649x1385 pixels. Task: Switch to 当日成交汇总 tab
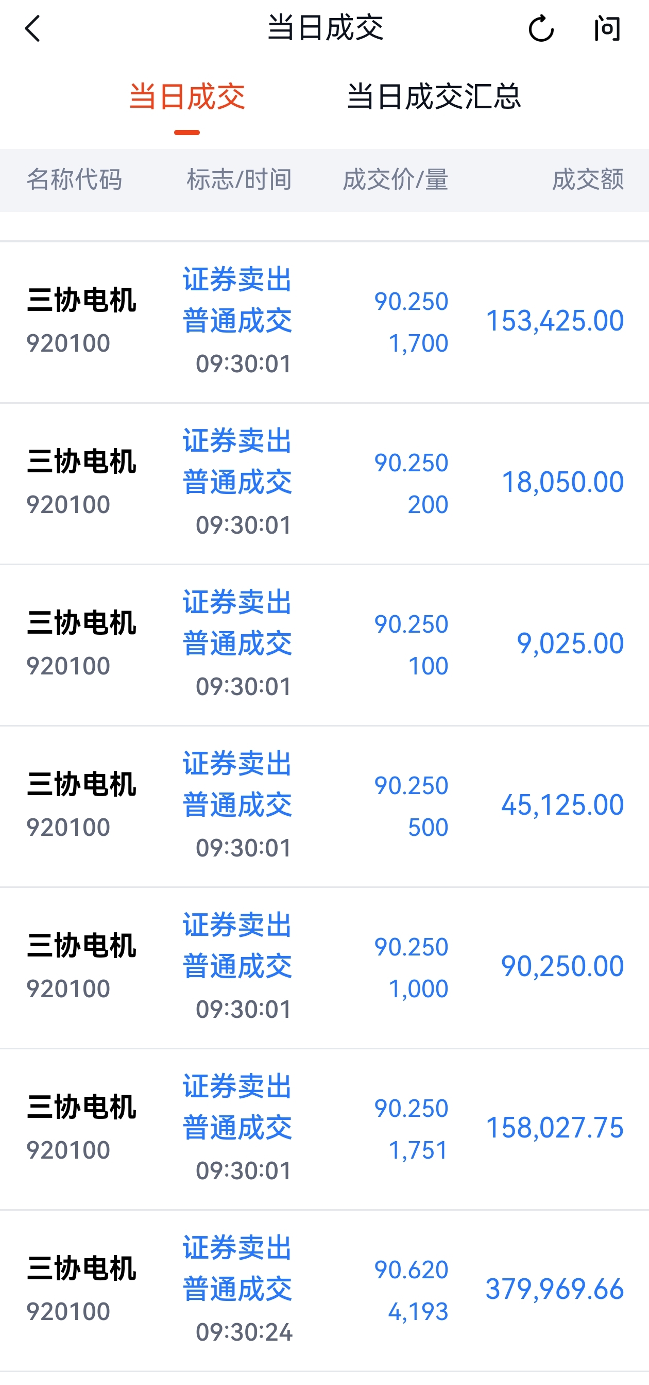pos(434,97)
